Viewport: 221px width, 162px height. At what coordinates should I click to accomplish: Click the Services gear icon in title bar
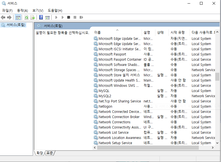[x=4, y=3]
